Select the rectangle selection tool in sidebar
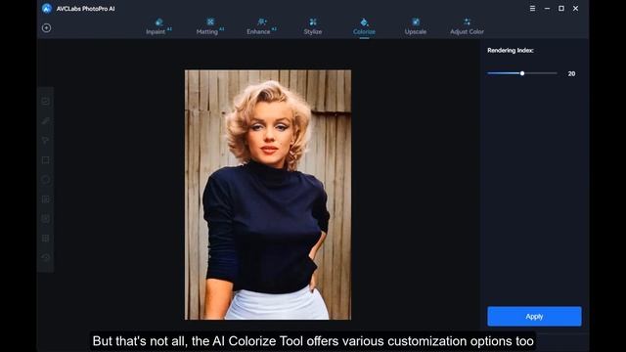The image size is (626, 352). coord(46,160)
